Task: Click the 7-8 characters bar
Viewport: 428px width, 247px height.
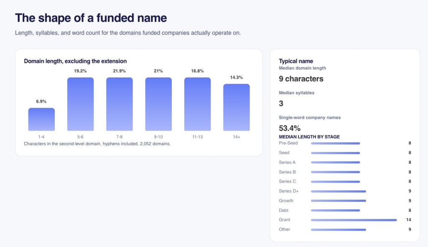Action: 120,104
